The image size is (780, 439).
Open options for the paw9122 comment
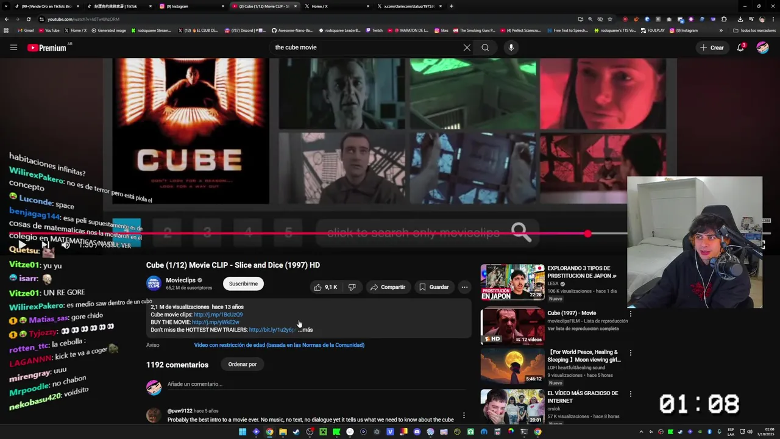click(x=464, y=415)
